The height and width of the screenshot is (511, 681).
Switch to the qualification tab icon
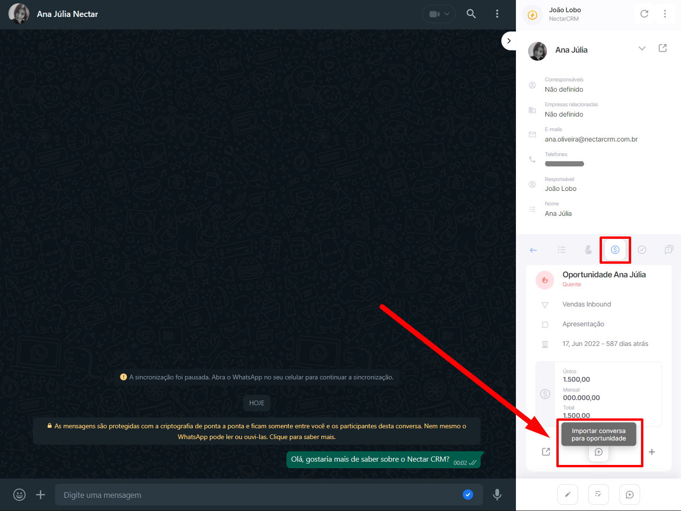point(588,250)
